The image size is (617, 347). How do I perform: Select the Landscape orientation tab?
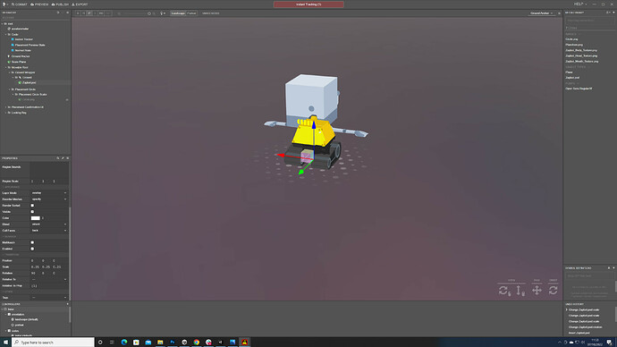[x=178, y=13]
